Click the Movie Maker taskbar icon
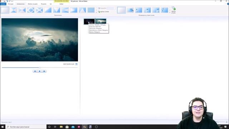Image resolution: width=229 pixels, height=129 pixels. [84, 127]
